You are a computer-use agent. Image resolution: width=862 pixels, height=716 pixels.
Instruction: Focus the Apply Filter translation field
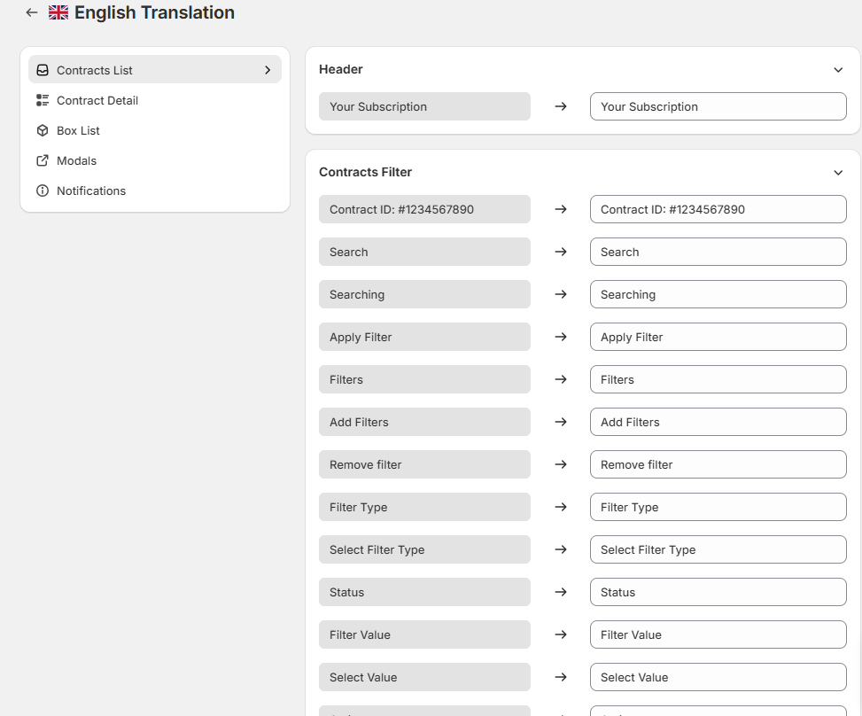(x=718, y=337)
